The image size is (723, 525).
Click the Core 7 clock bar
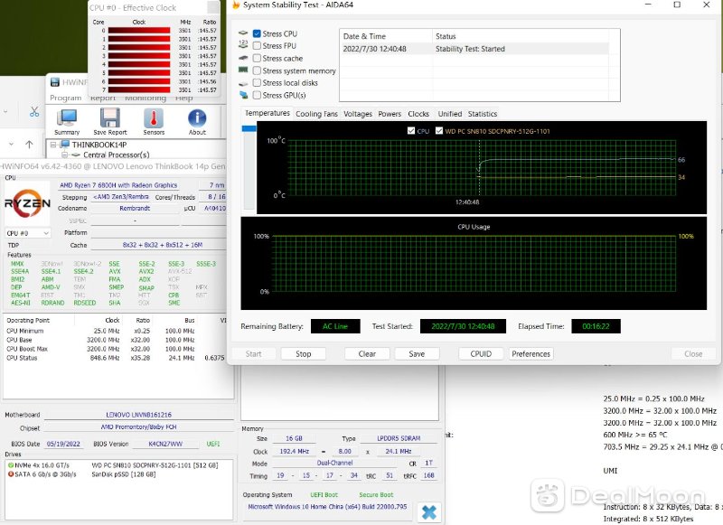click(x=139, y=89)
